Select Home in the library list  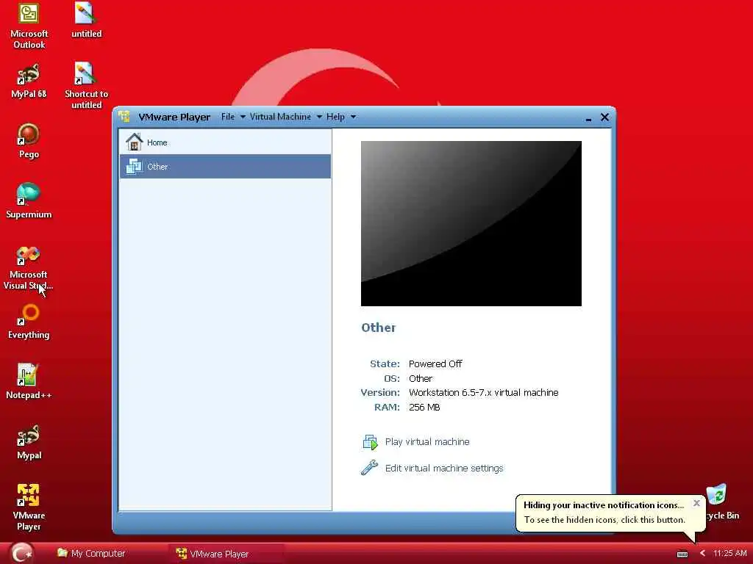225,142
